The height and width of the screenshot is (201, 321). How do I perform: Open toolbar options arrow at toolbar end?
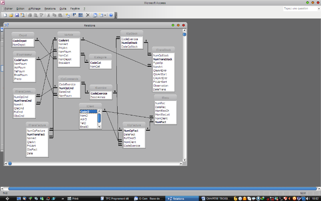click(x=116, y=16)
